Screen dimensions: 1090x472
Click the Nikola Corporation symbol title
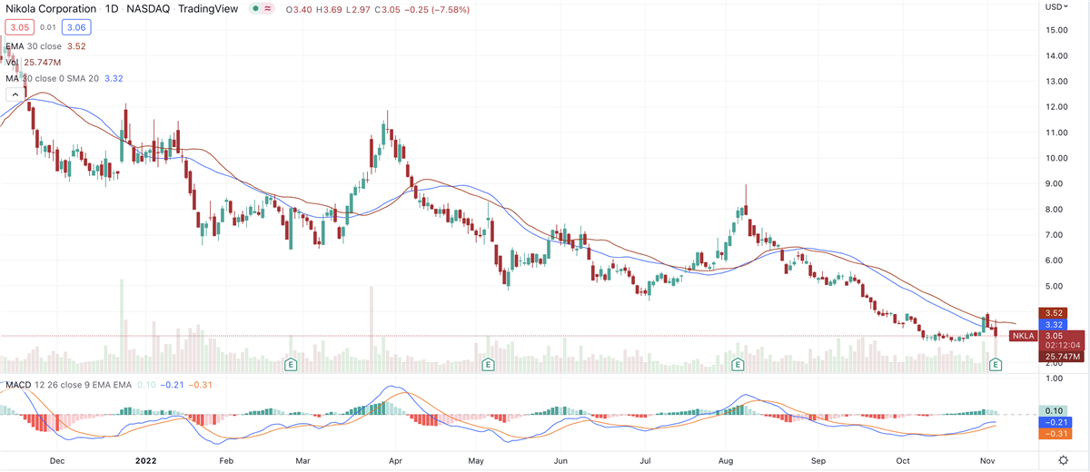51,9
